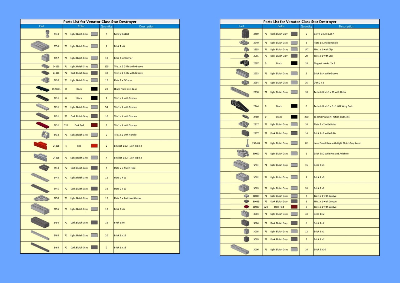Select the "Barrel 2 x 2 x 1.667" description
The height and width of the screenshot is (283, 400).
pyautogui.click(x=324, y=34)
